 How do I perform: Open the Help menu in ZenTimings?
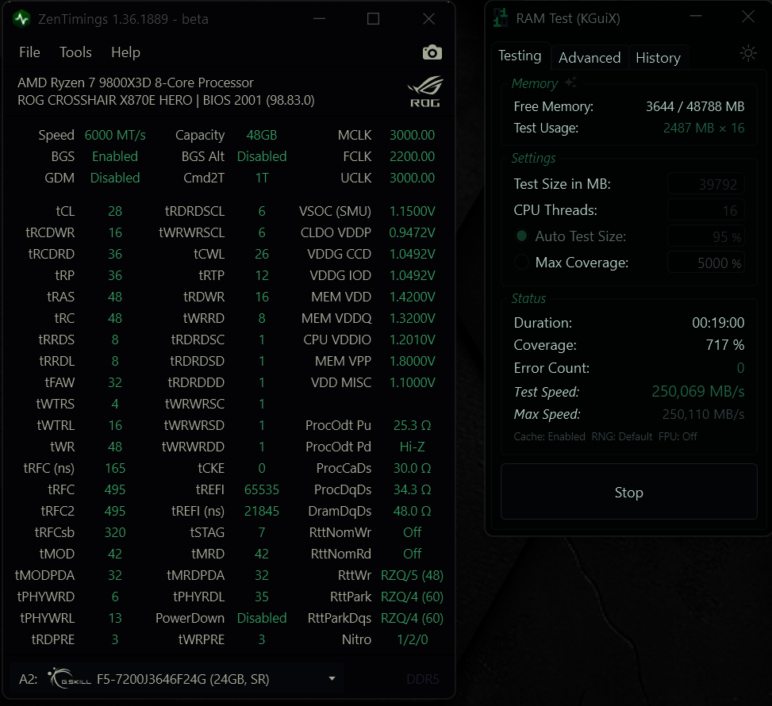click(125, 52)
